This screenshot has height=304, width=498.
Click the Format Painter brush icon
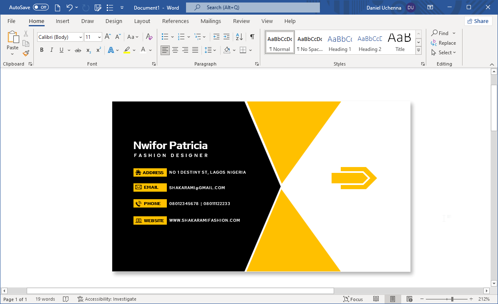click(x=26, y=53)
